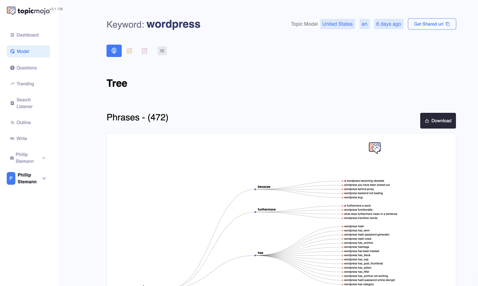Select 'wordpress hash' phrase
The width and height of the screenshot is (478, 286).
[354, 226]
